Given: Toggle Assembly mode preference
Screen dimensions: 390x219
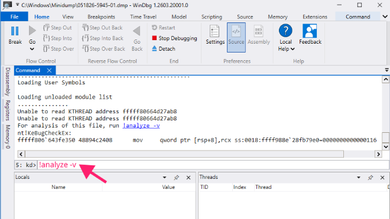Looking at the screenshot, I should coord(259,35).
